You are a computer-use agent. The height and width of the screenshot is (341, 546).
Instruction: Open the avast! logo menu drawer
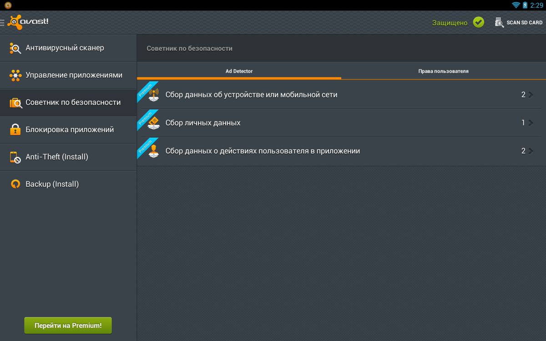click(28, 22)
